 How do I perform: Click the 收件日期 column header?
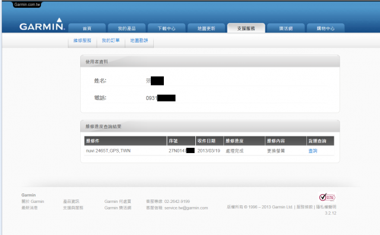pos(210,141)
